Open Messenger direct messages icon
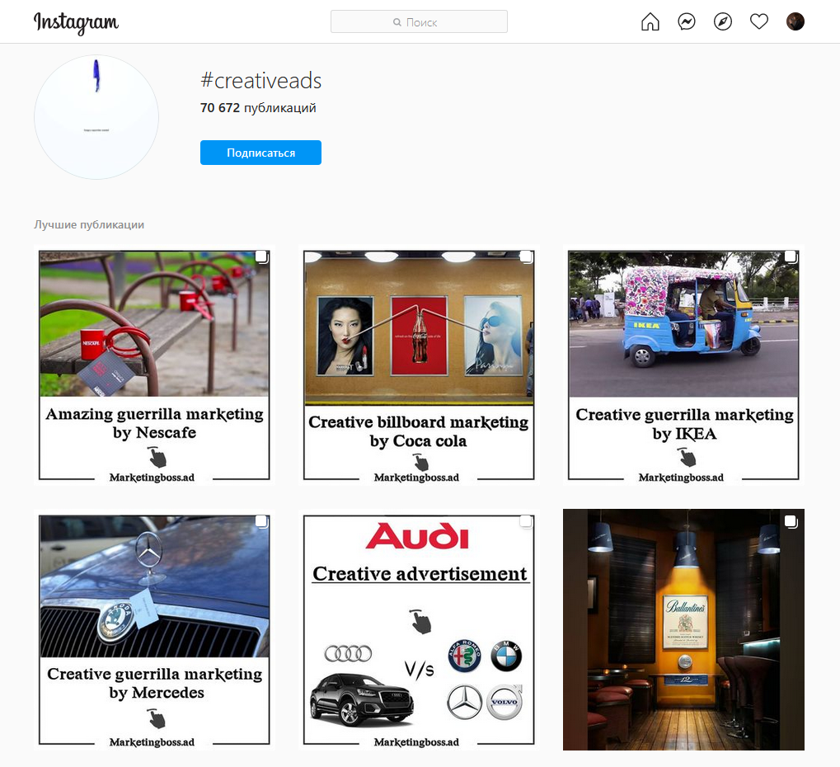The width and height of the screenshot is (840, 767). (x=687, y=22)
